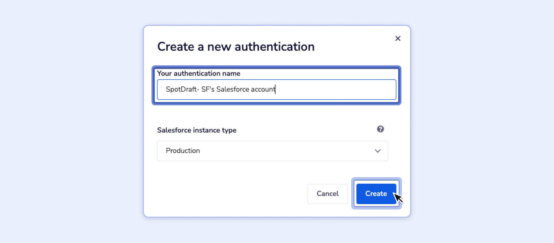Open the Salesforce instance type dropdown

(x=272, y=151)
